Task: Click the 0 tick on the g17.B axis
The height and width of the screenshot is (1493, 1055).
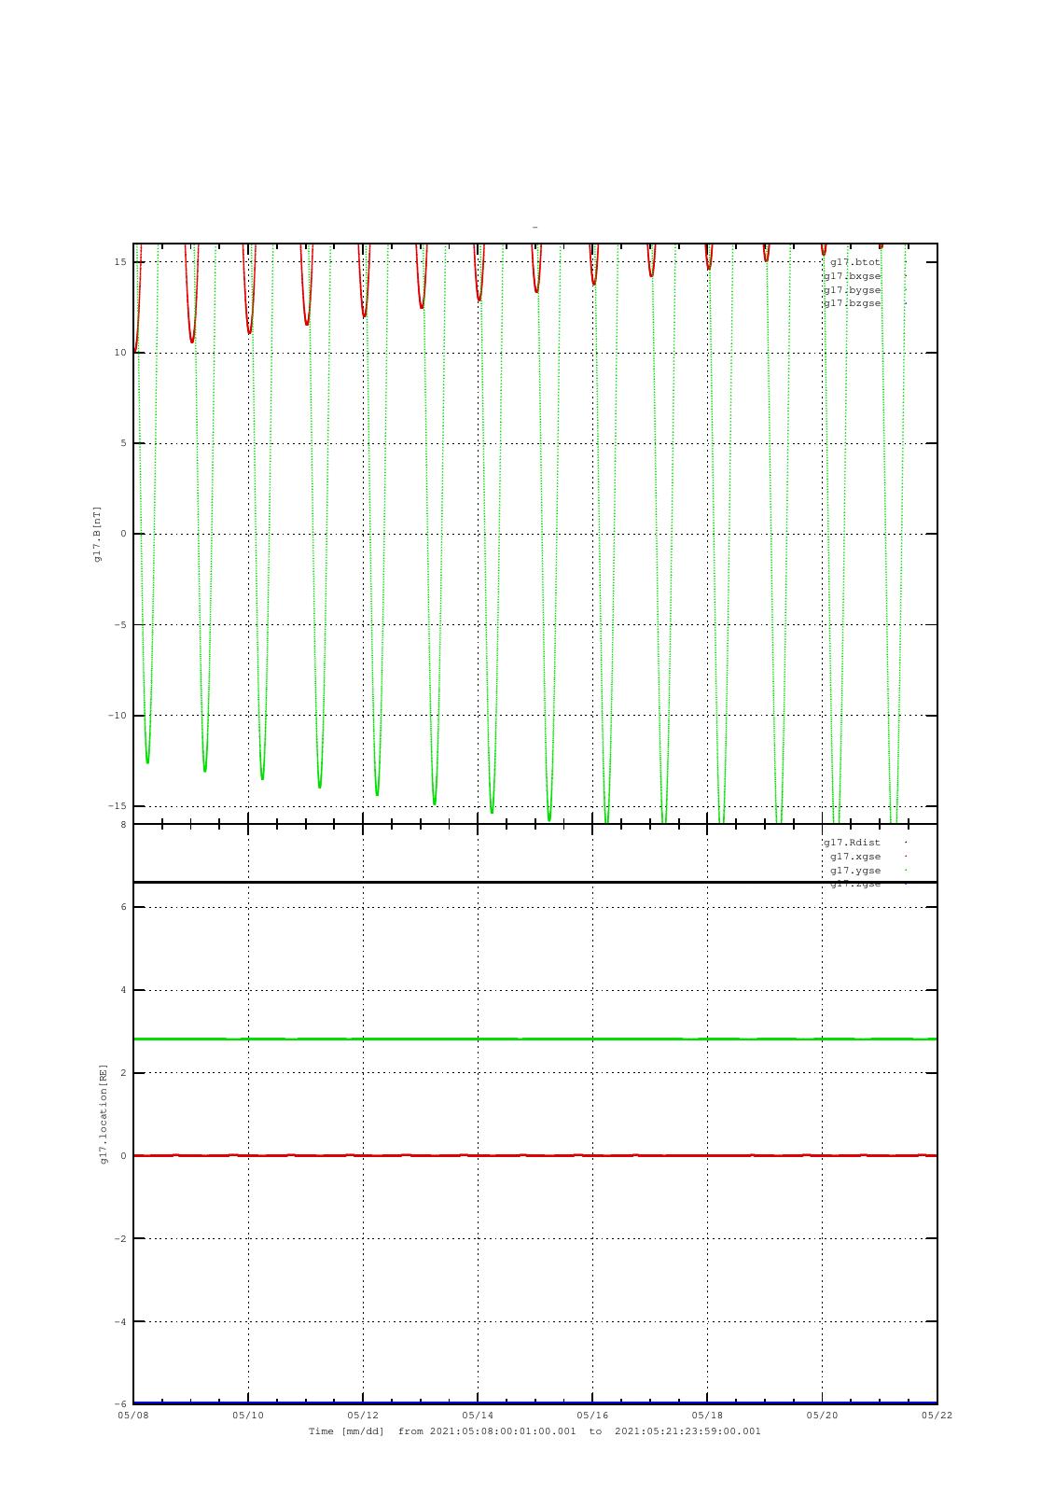Action: coord(123,534)
